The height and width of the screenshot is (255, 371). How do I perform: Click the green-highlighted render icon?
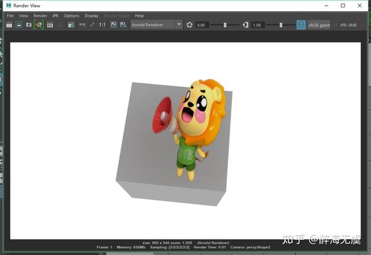pos(39,25)
